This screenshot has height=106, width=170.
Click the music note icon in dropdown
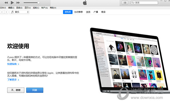[12, 12]
